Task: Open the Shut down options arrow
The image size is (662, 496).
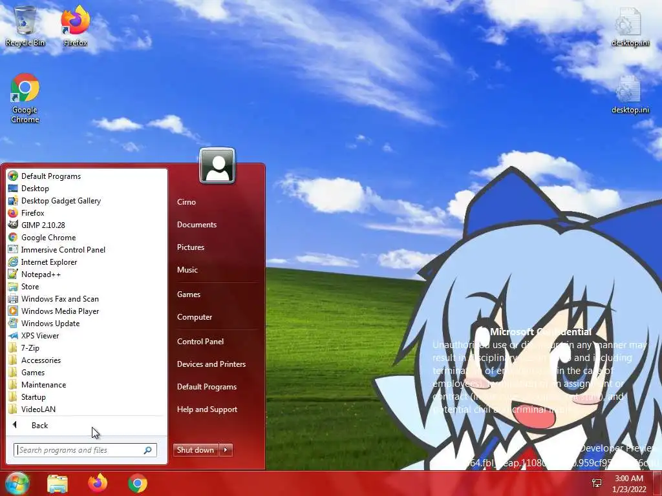Action: 226,449
